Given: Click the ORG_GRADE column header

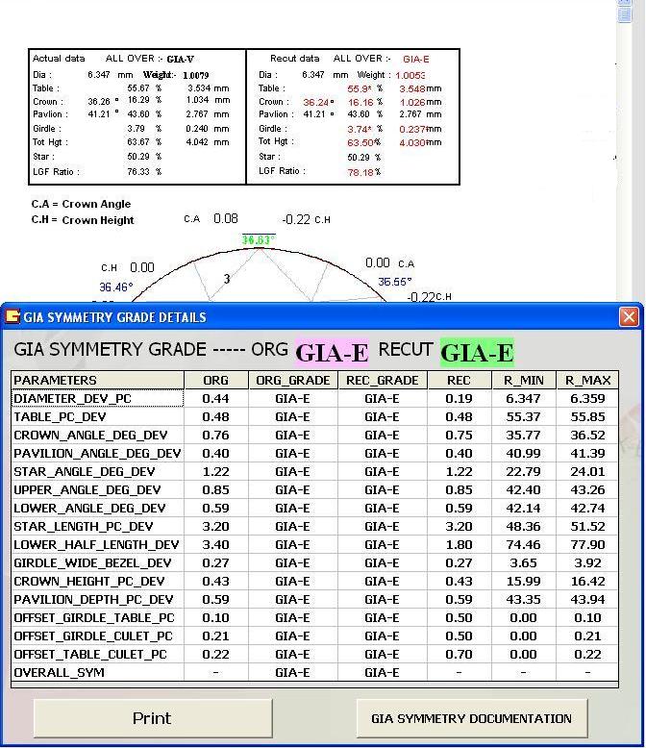Looking at the screenshot, I should click(293, 380).
